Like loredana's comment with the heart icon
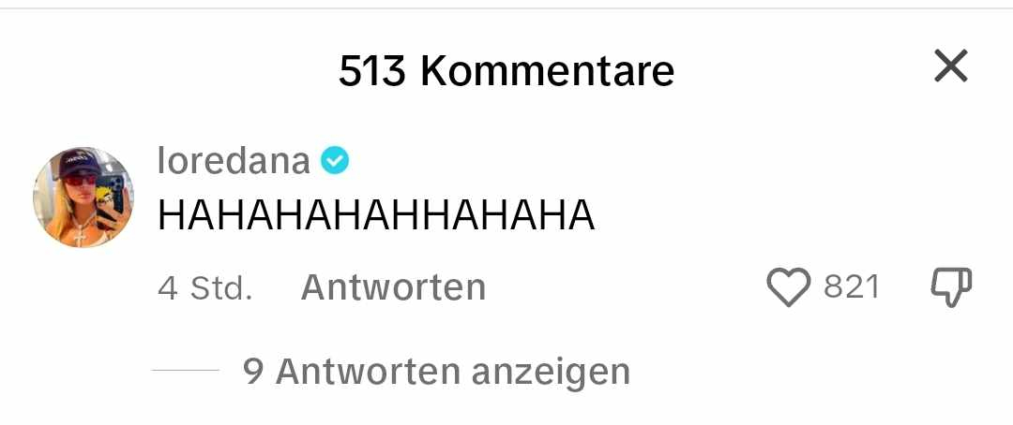 (x=788, y=287)
